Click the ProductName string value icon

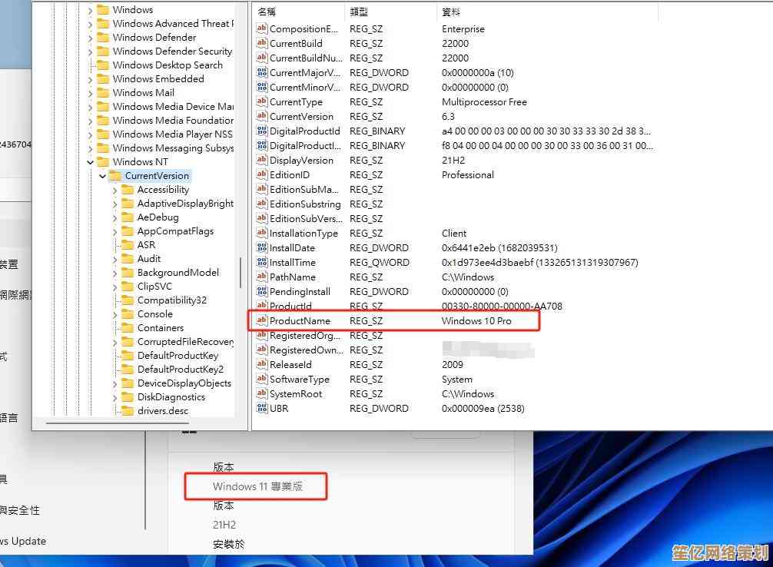coord(261,321)
